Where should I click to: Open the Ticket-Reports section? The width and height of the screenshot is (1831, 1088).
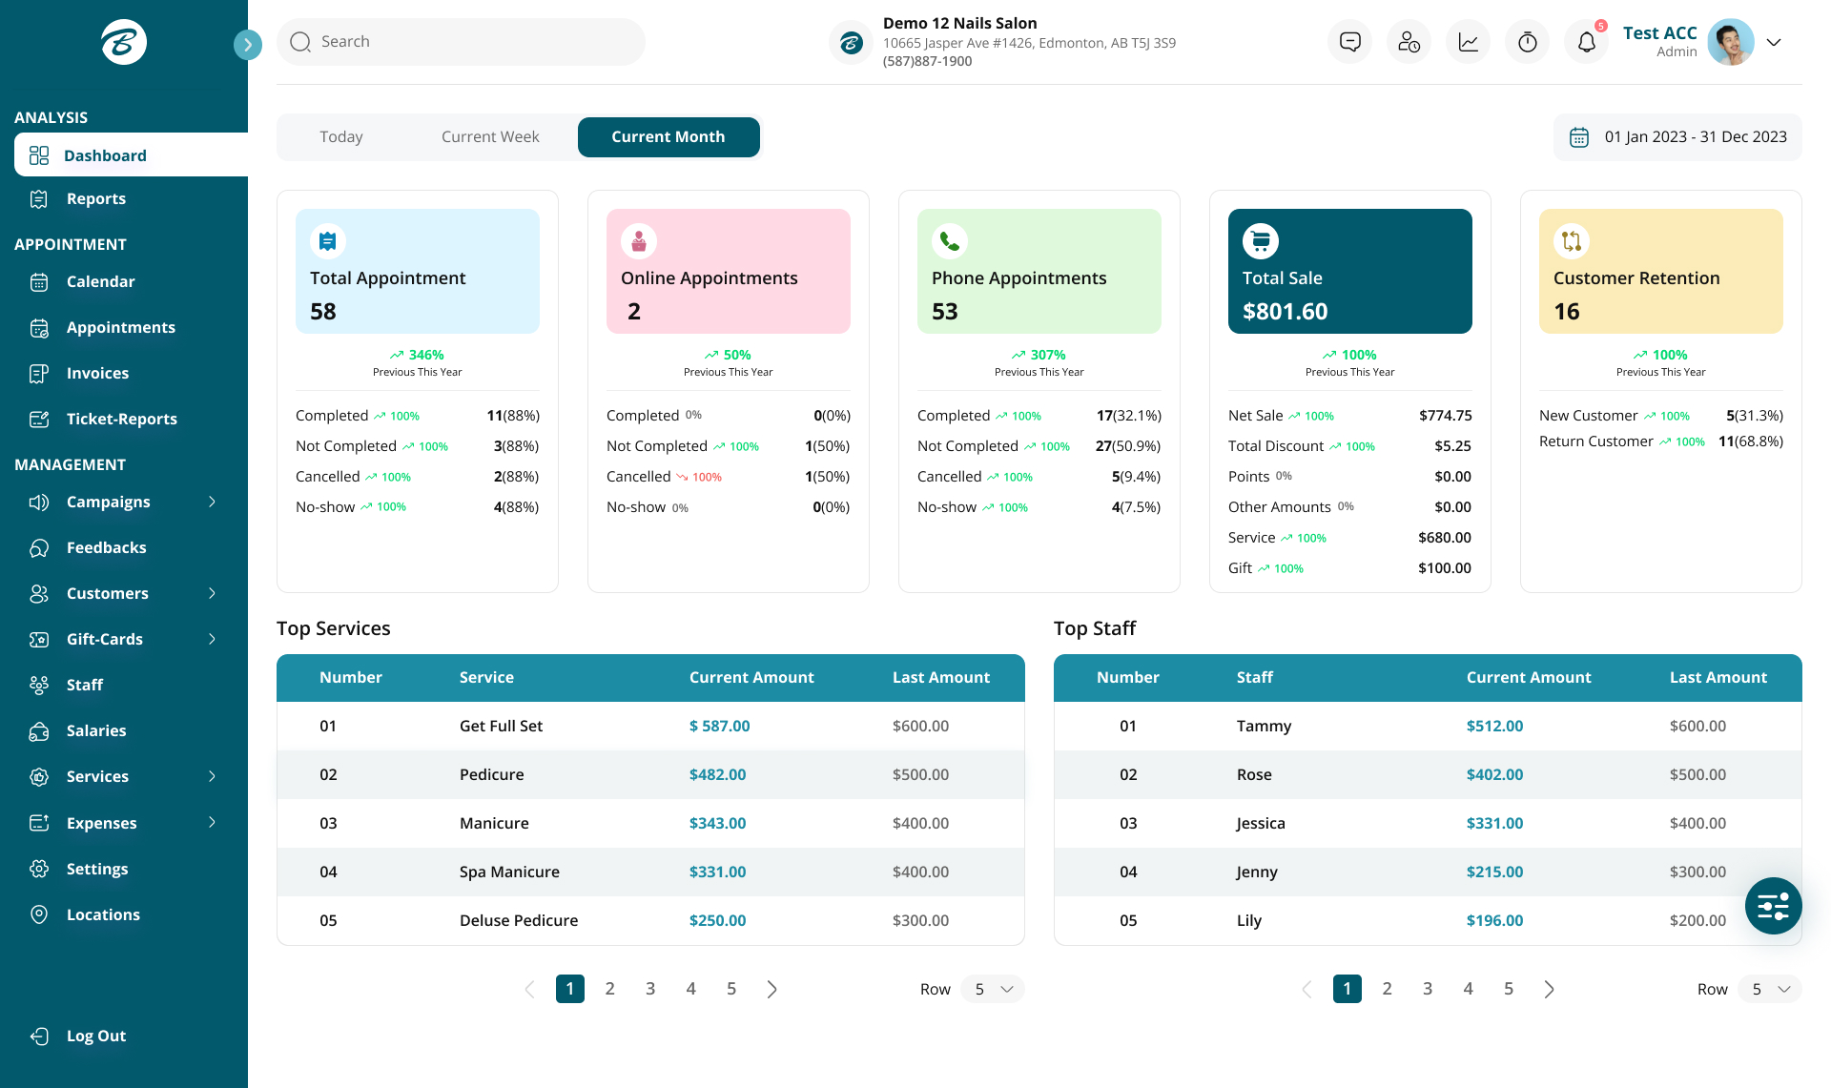click(121, 419)
